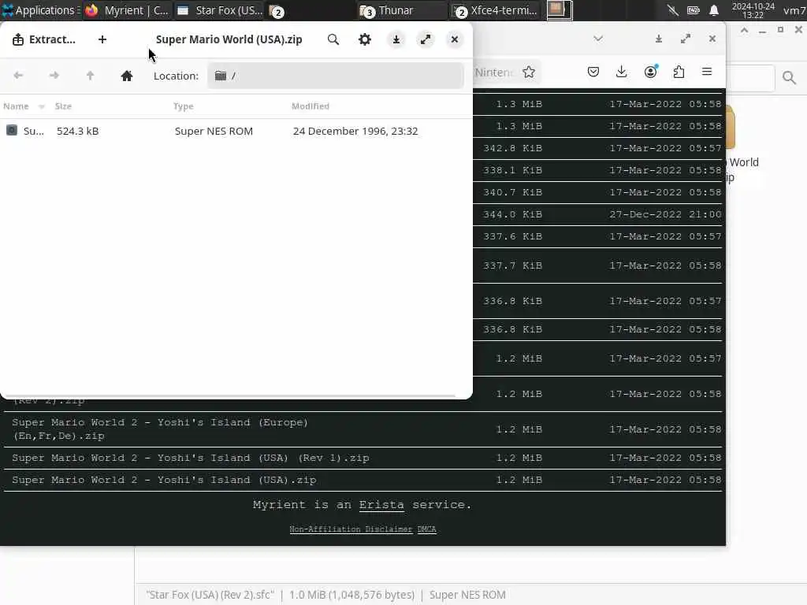Go up one level with the up arrow

pyautogui.click(x=90, y=76)
